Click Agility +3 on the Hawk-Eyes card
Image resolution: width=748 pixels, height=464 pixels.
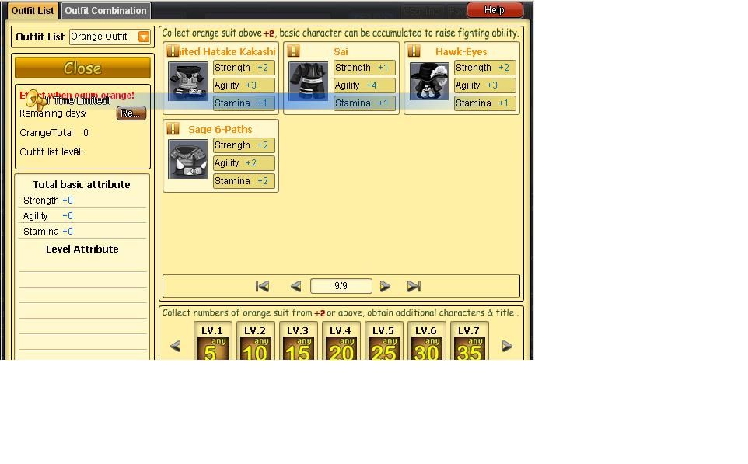[x=485, y=85]
